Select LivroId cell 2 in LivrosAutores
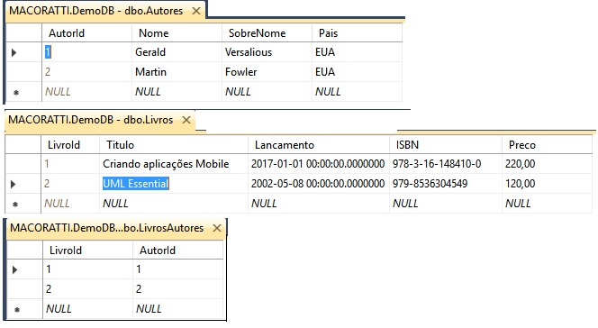 pyautogui.click(x=87, y=289)
